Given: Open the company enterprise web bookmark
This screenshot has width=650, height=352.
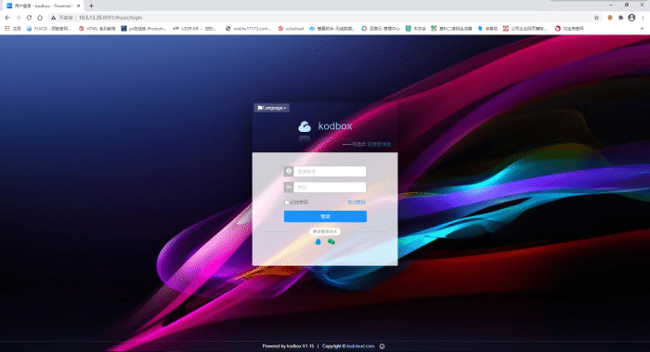Looking at the screenshot, I should [x=525, y=29].
